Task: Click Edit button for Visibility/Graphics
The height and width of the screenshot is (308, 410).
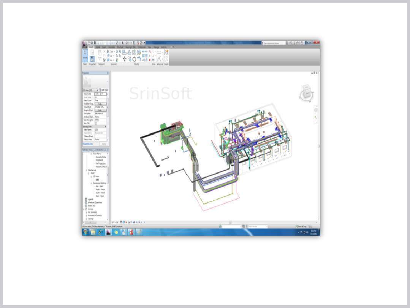Action: pyautogui.click(x=100, y=104)
